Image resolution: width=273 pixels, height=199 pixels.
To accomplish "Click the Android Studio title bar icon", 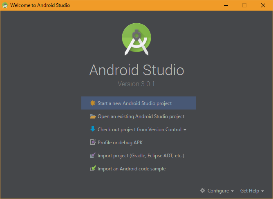I will [x=5, y=5].
